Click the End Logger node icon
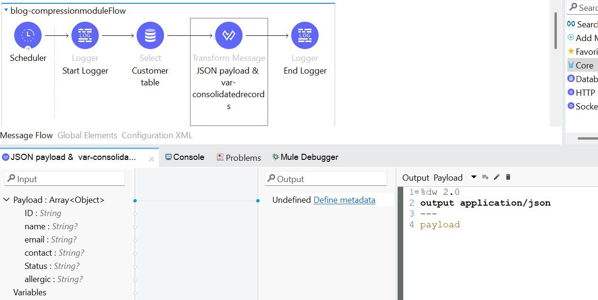Viewport: 598px width, 300px height. point(305,35)
